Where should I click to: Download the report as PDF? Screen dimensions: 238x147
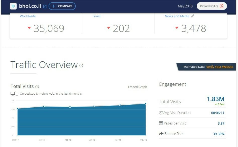click(x=212, y=6)
